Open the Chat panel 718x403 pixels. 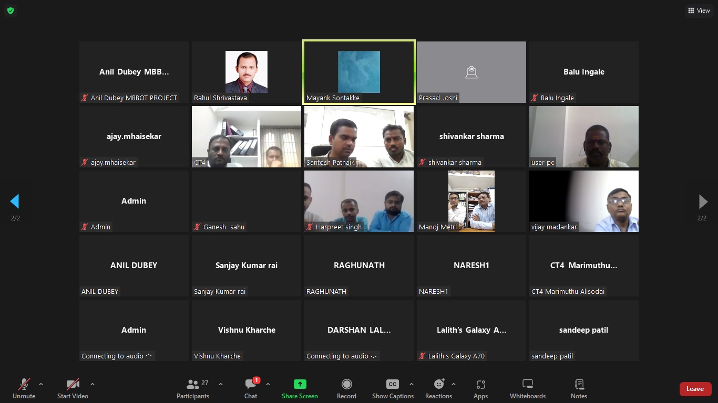251,389
